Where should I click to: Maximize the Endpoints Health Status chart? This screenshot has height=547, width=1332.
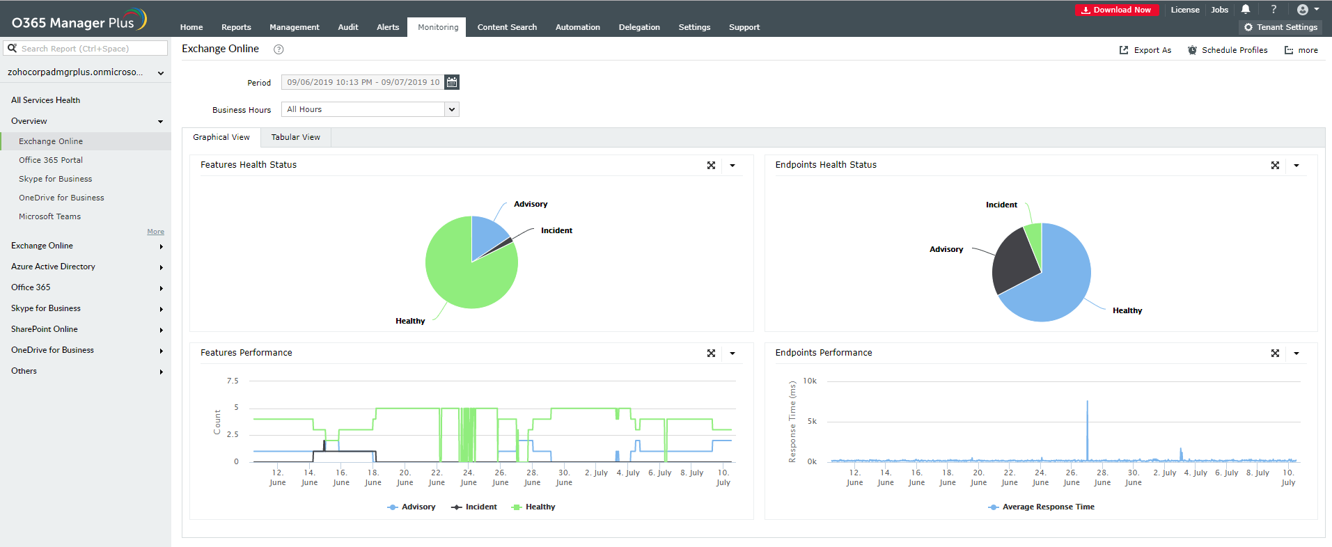(x=1275, y=166)
